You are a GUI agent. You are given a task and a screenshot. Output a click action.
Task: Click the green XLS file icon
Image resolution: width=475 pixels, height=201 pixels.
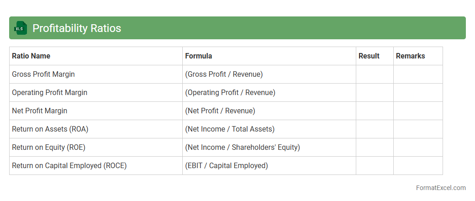(21, 28)
